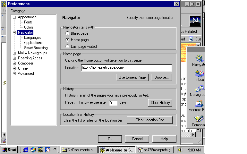Select Offline category label
This screenshot has width=247, height=154.
[x=23, y=68]
